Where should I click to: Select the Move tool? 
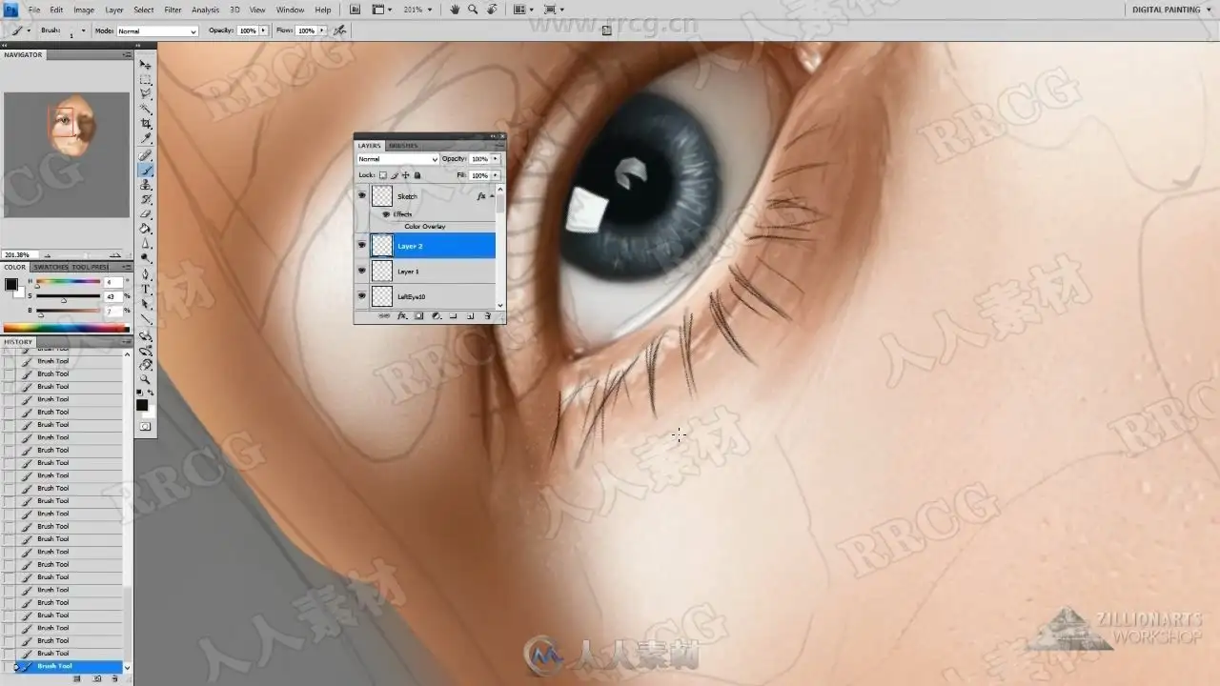[x=146, y=65]
